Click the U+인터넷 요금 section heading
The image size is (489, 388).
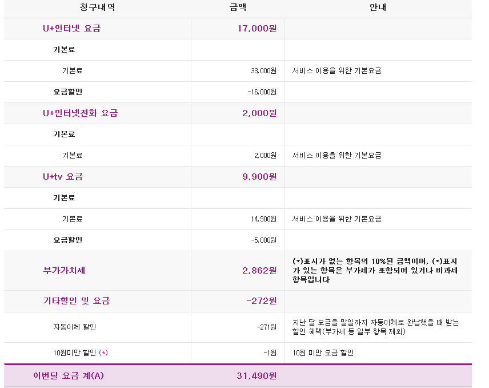tap(71, 29)
